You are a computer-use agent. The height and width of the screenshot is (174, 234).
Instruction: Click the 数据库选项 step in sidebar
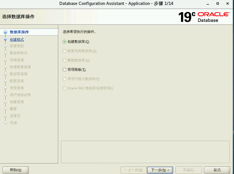[x=19, y=74]
